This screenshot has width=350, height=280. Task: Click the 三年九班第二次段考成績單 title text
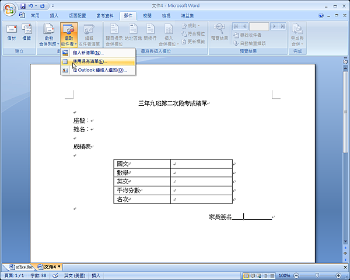coord(173,103)
